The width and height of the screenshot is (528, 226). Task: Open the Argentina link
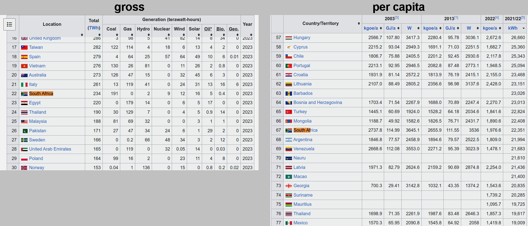pyautogui.click(x=303, y=140)
